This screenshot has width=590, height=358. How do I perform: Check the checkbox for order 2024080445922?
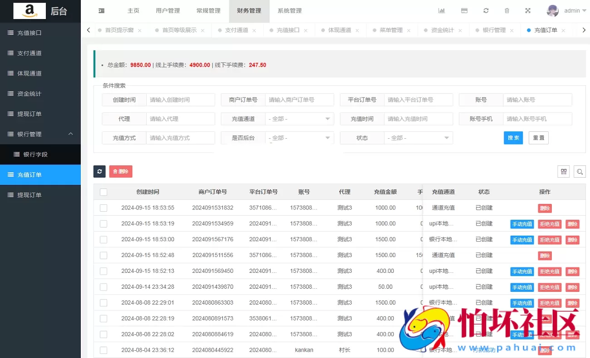click(x=103, y=350)
